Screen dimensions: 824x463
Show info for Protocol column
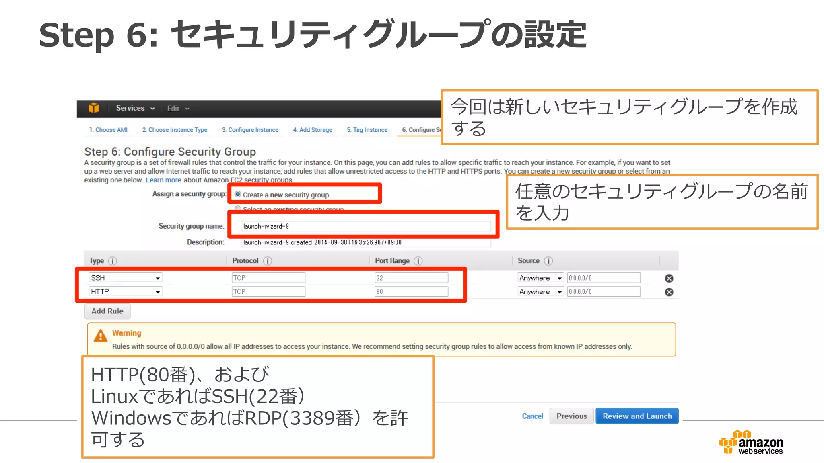click(268, 261)
